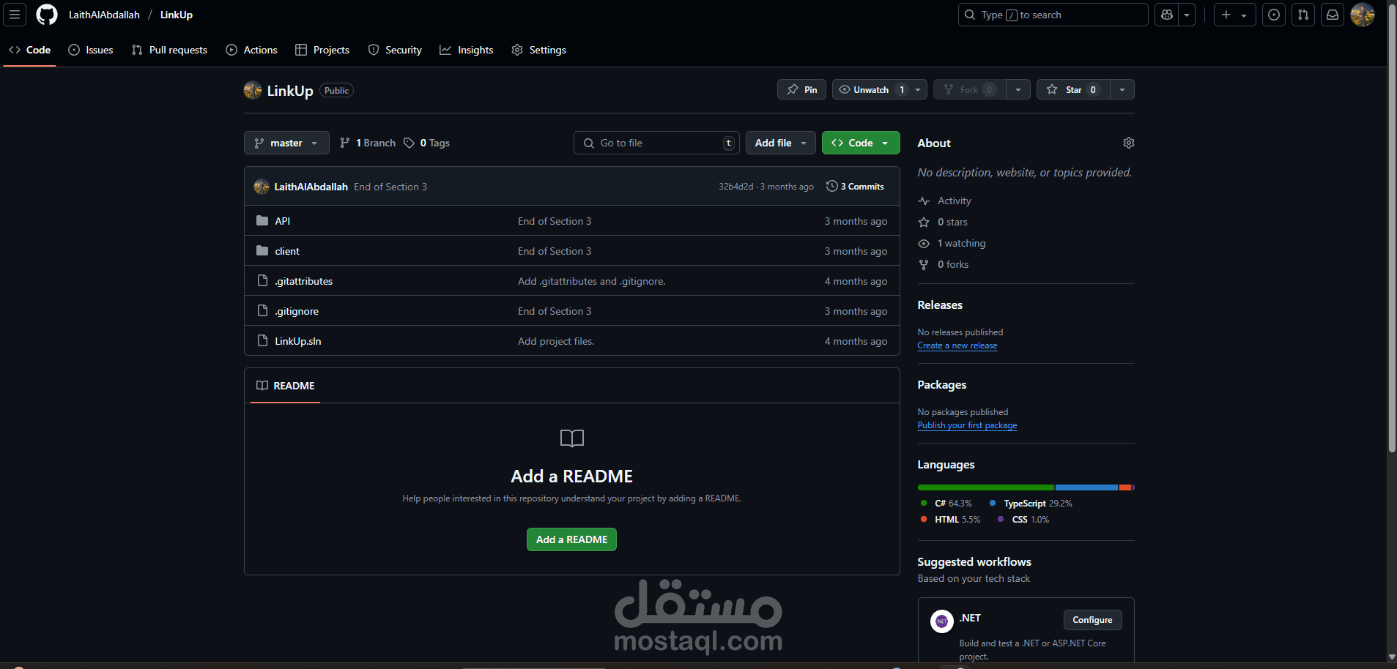Pin the LinkUp repository
Screen dimensions: 1397x669
[x=801, y=89]
